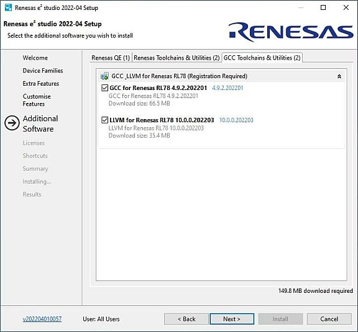
Task: Maximize the setup window
Action: [x=323, y=7]
